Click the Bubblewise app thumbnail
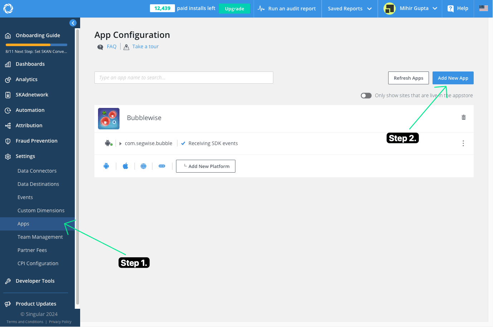Viewport: 493px width, 327px height. click(x=109, y=118)
